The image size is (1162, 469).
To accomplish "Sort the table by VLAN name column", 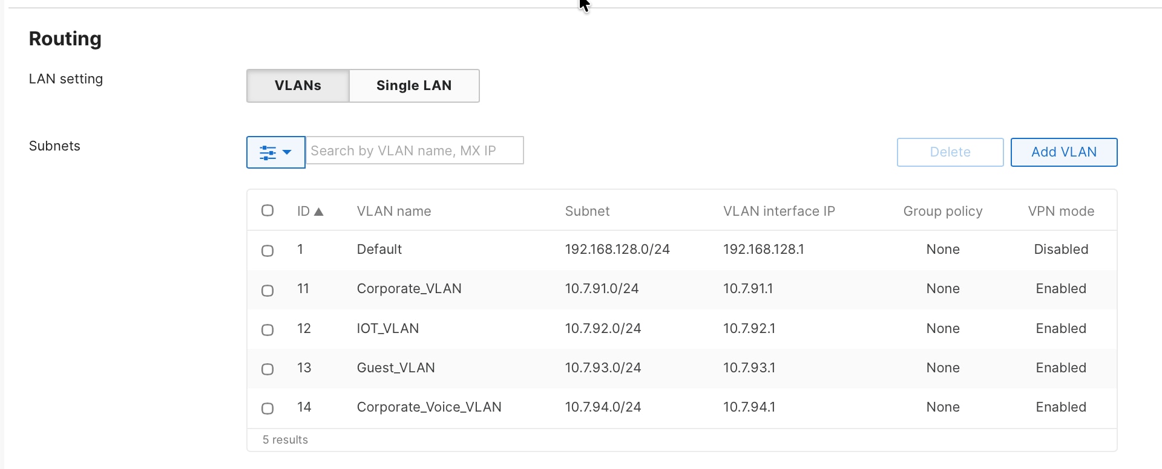I will click(x=393, y=211).
